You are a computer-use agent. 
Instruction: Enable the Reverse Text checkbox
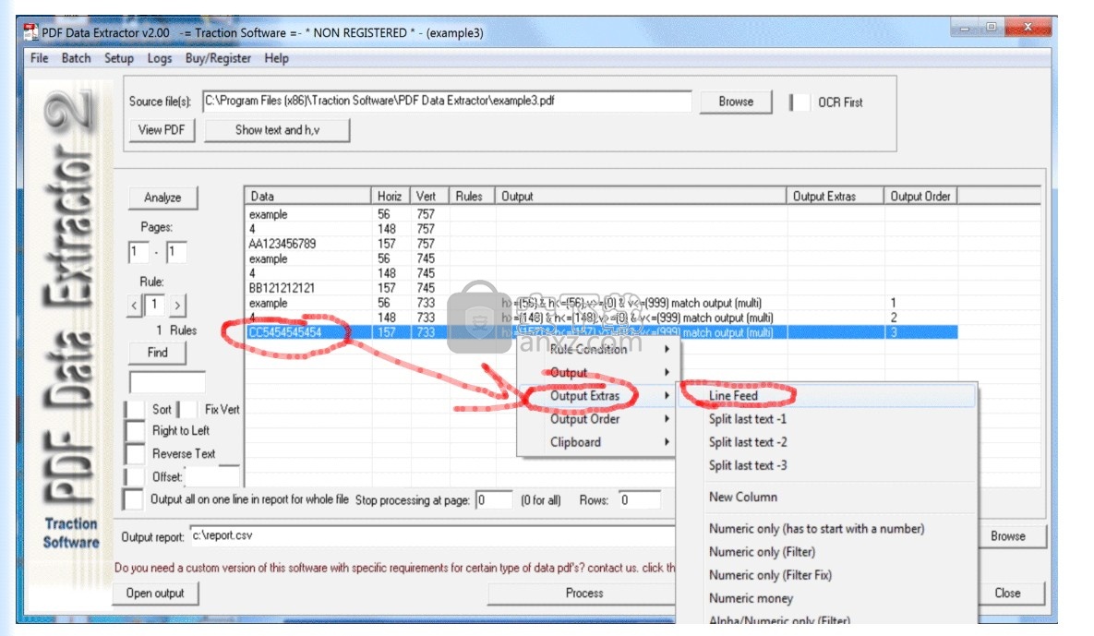[136, 454]
